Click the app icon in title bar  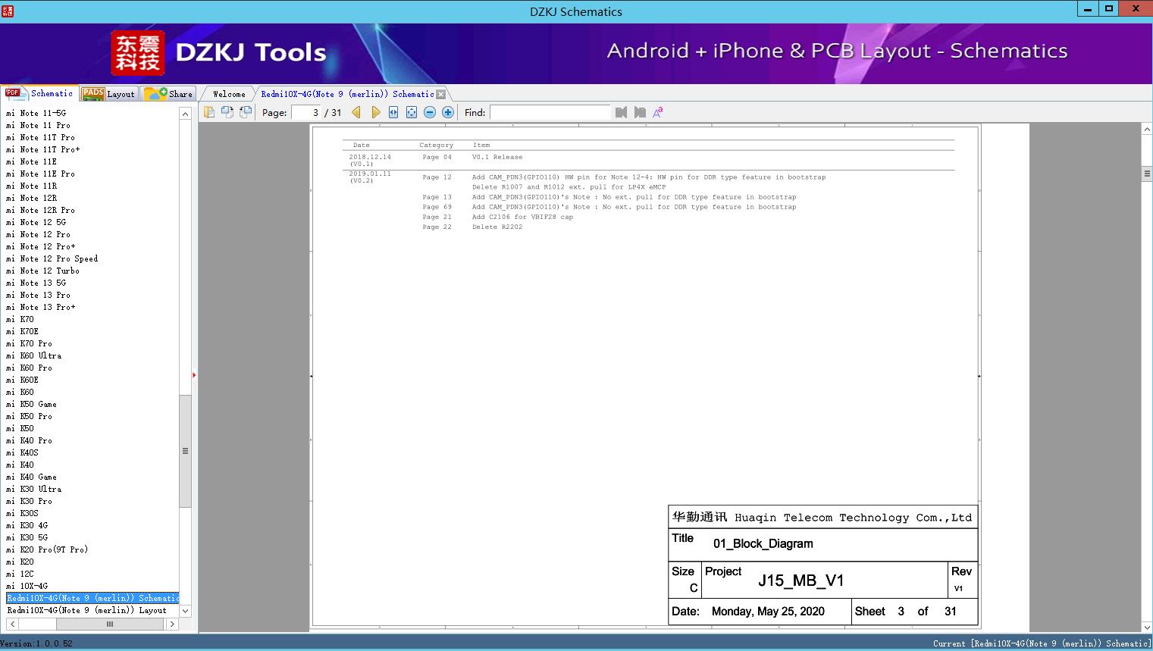click(x=8, y=11)
